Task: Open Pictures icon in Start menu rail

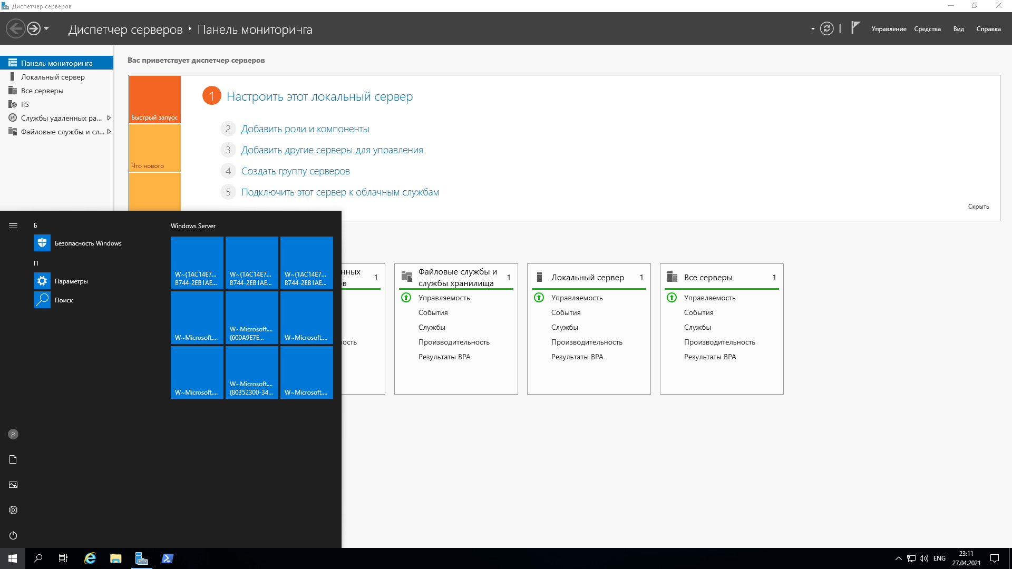Action: [x=13, y=485]
